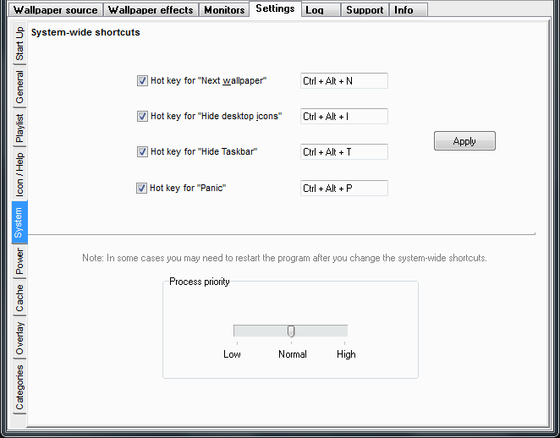
Task: Click the Apply button
Action: [464, 141]
